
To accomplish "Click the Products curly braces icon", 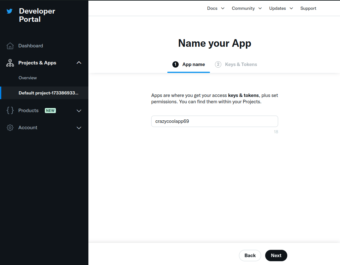I will (x=10, y=111).
